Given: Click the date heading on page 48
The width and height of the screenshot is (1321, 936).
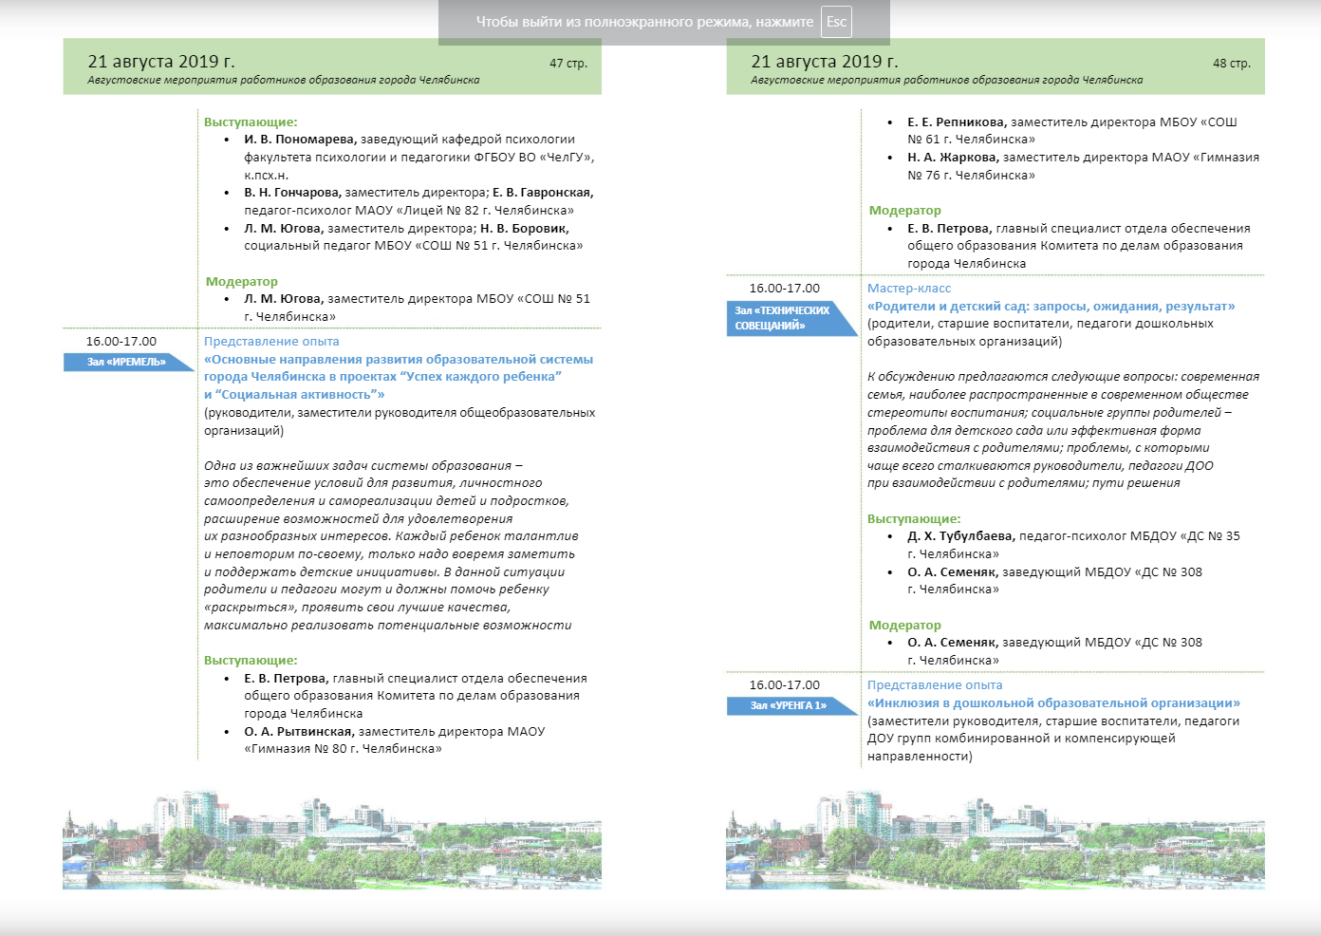Looking at the screenshot, I should coord(825,62).
